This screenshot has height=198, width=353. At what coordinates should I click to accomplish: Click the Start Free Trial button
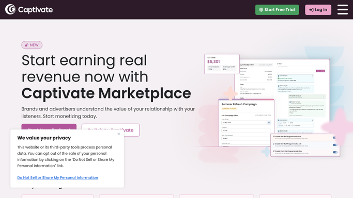(277, 10)
